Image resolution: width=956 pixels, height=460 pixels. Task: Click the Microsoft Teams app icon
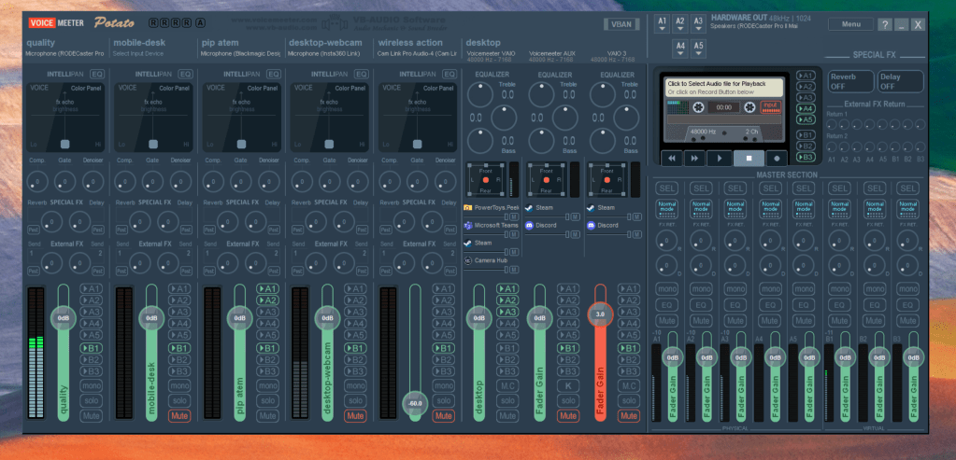pos(468,225)
